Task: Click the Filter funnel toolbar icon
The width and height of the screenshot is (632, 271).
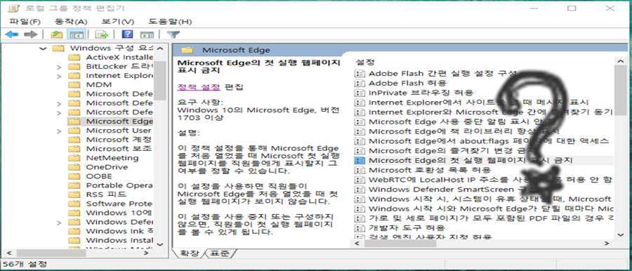Action: tap(173, 34)
